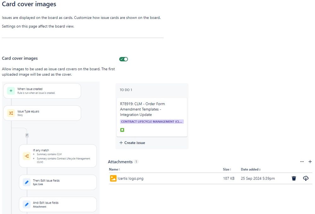
Task: Toggle the Card cover images switch
Action: (123, 59)
